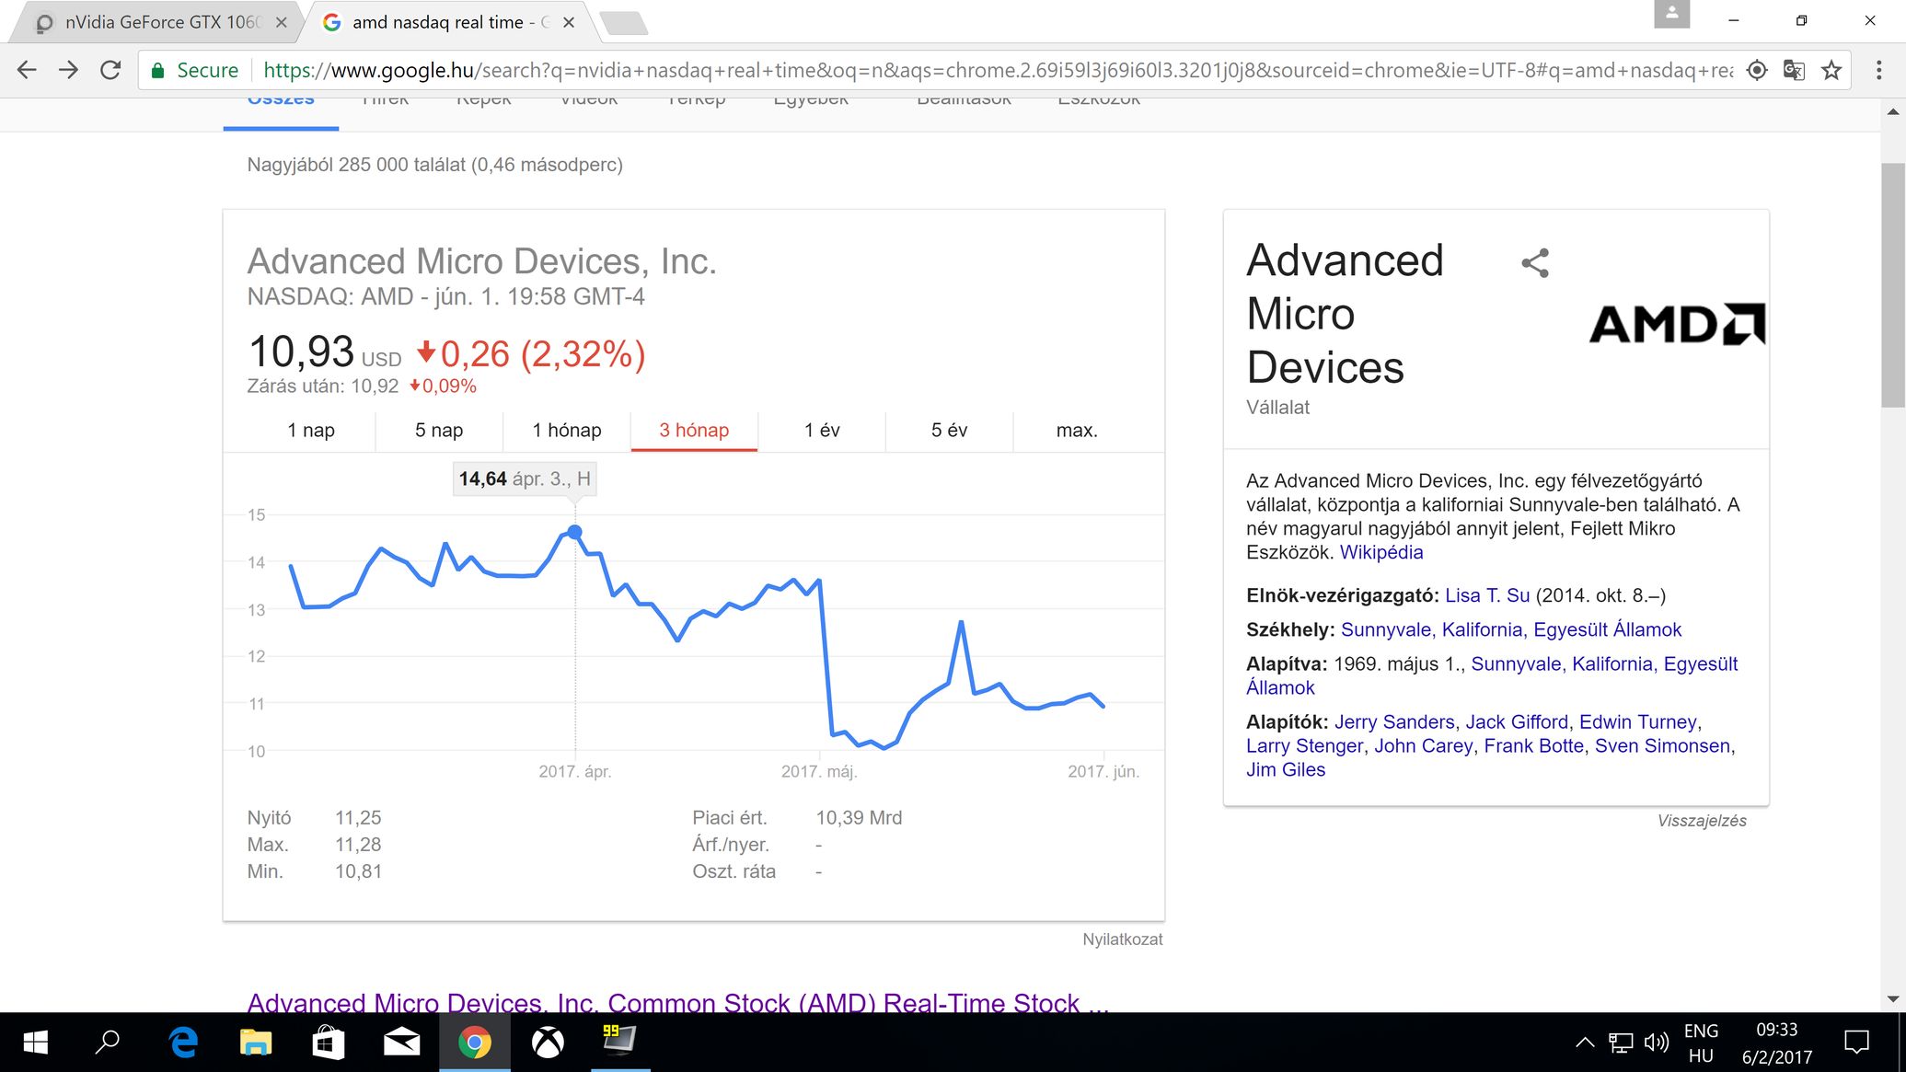This screenshot has height=1072, width=1906.
Task: Click the location target icon in address bar
Action: click(1757, 70)
